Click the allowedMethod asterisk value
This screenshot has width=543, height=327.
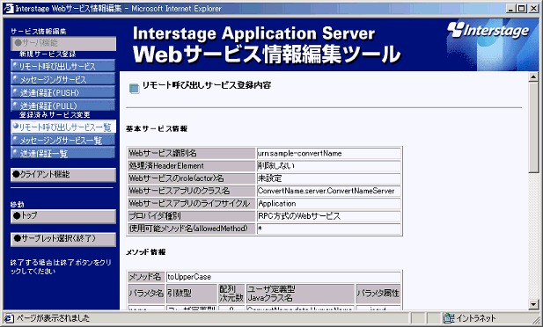(x=328, y=229)
